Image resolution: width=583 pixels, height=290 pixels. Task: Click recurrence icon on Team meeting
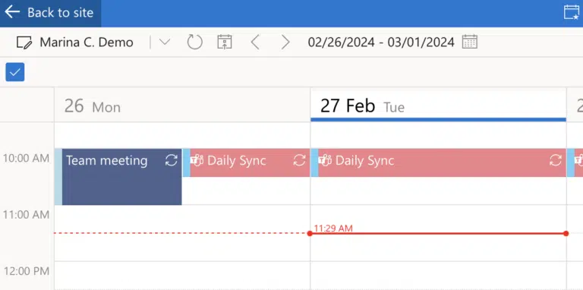coord(172,161)
